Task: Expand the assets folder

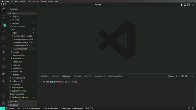Action: pos(22,52)
